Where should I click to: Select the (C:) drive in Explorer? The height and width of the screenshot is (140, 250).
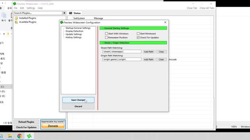6,87
